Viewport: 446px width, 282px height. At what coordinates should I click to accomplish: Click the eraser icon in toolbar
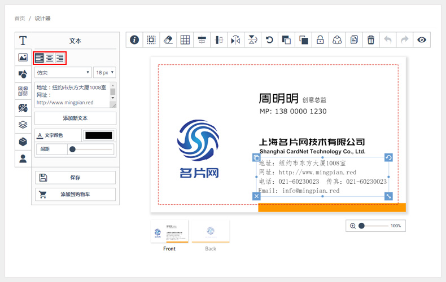pyautogui.click(x=168, y=40)
